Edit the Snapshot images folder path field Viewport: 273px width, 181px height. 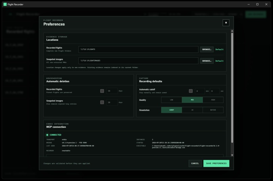coord(138,61)
